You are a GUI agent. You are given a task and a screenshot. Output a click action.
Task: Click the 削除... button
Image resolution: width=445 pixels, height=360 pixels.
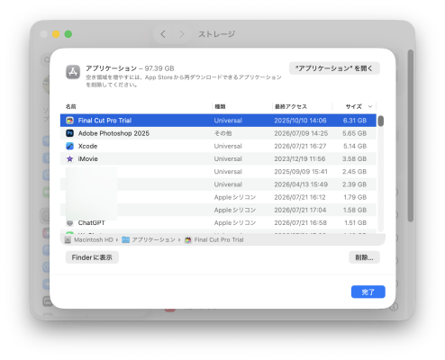pos(364,257)
